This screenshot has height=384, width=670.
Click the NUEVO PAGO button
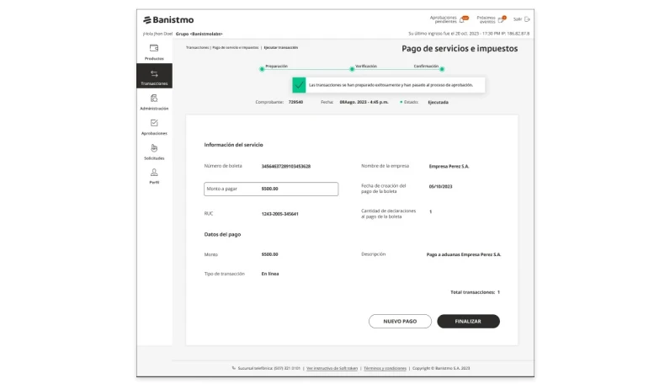tap(400, 321)
